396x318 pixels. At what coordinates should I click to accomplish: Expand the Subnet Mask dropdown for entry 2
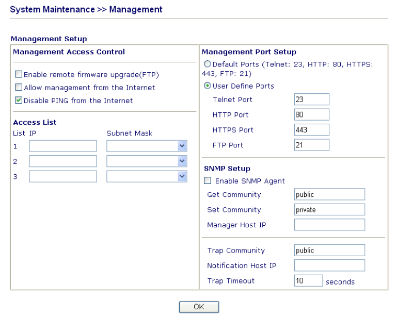(x=147, y=161)
